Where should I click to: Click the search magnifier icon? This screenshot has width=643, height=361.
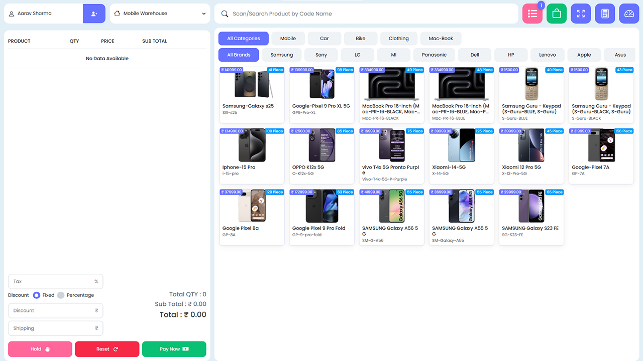pos(225,14)
